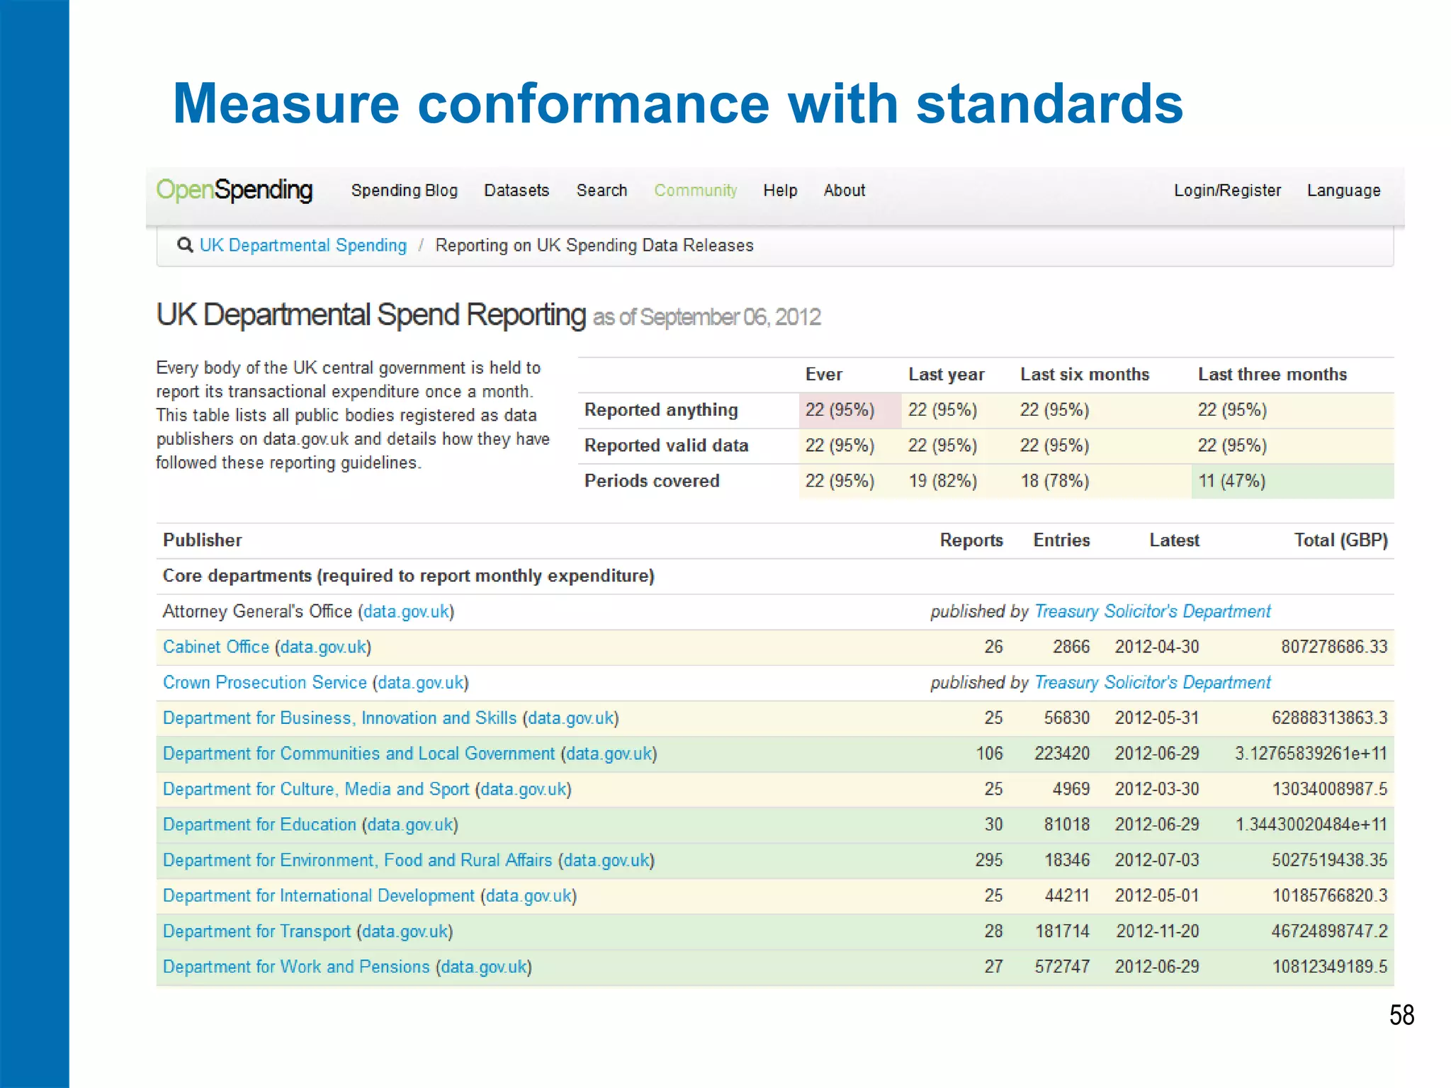The image size is (1451, 1088).
Task: Open data.gov.uk link beside Work and Pensions
Action: (x=485, y=966)
